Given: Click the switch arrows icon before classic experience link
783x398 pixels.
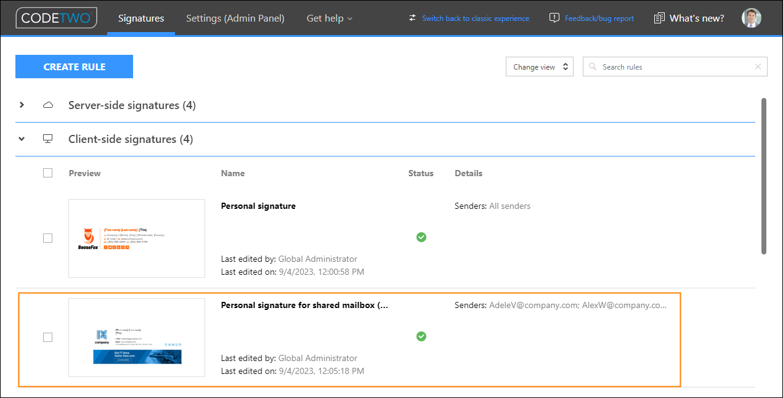Looking at the screenshot, I should (412, 18).
